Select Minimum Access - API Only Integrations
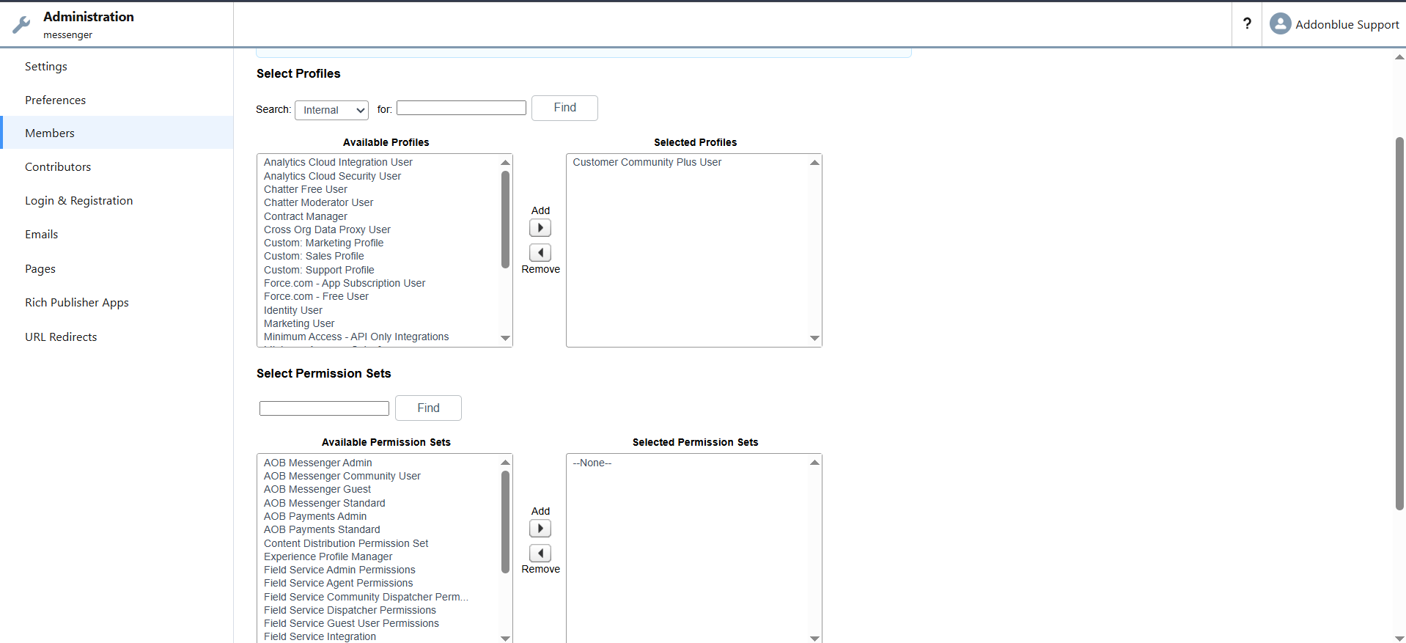The height and width of the screenshot is (643, 1406). point(356,337)
